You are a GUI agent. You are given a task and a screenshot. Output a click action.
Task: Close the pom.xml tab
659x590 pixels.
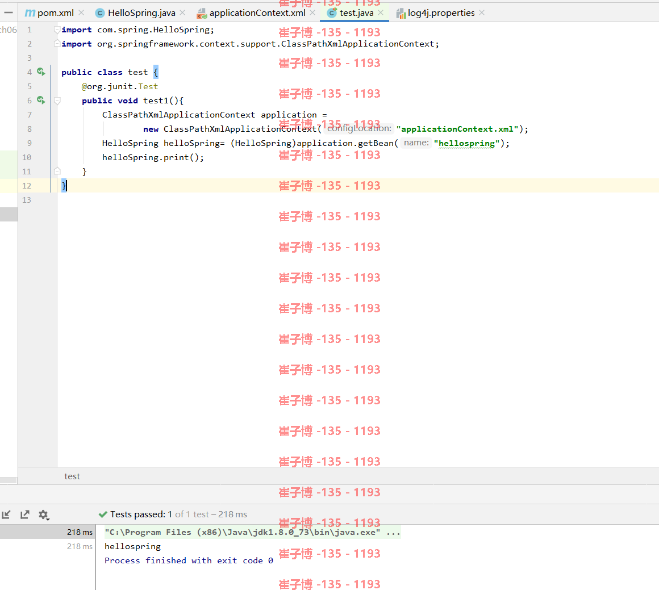81,12
